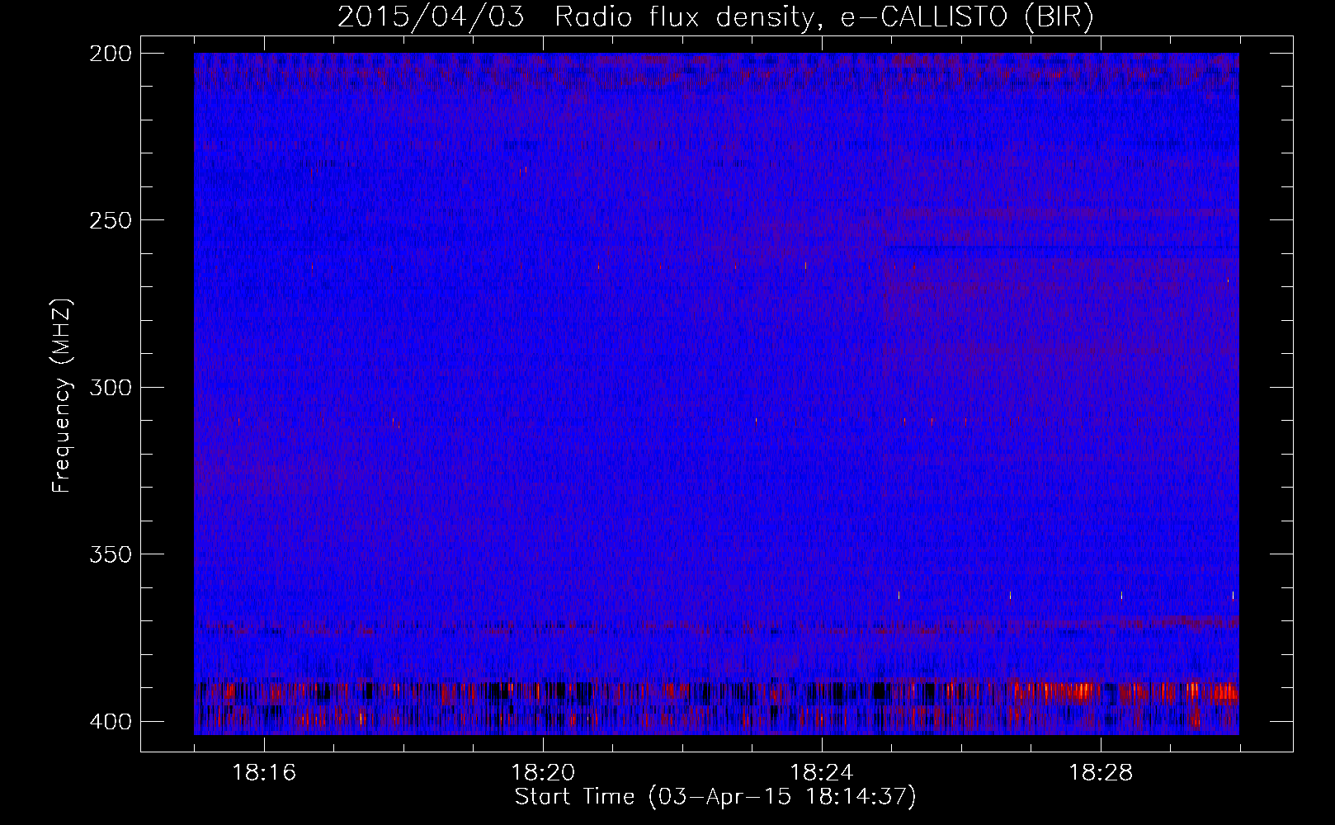This screenshot has height=825, width=1335.
Task: Click the 18:16 time tick label
Action: (264, 773)
